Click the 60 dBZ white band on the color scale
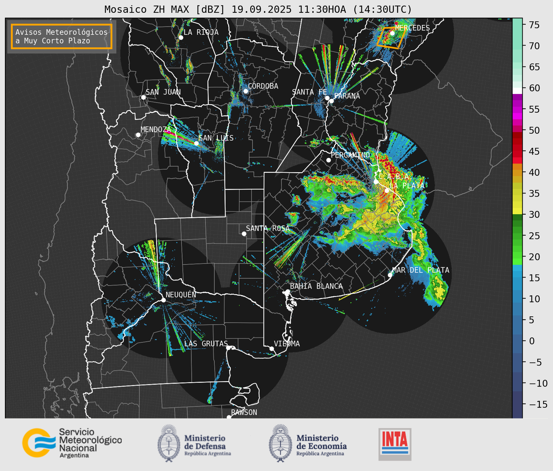Viewport: 553px width, 471px height. click(517, 90)
